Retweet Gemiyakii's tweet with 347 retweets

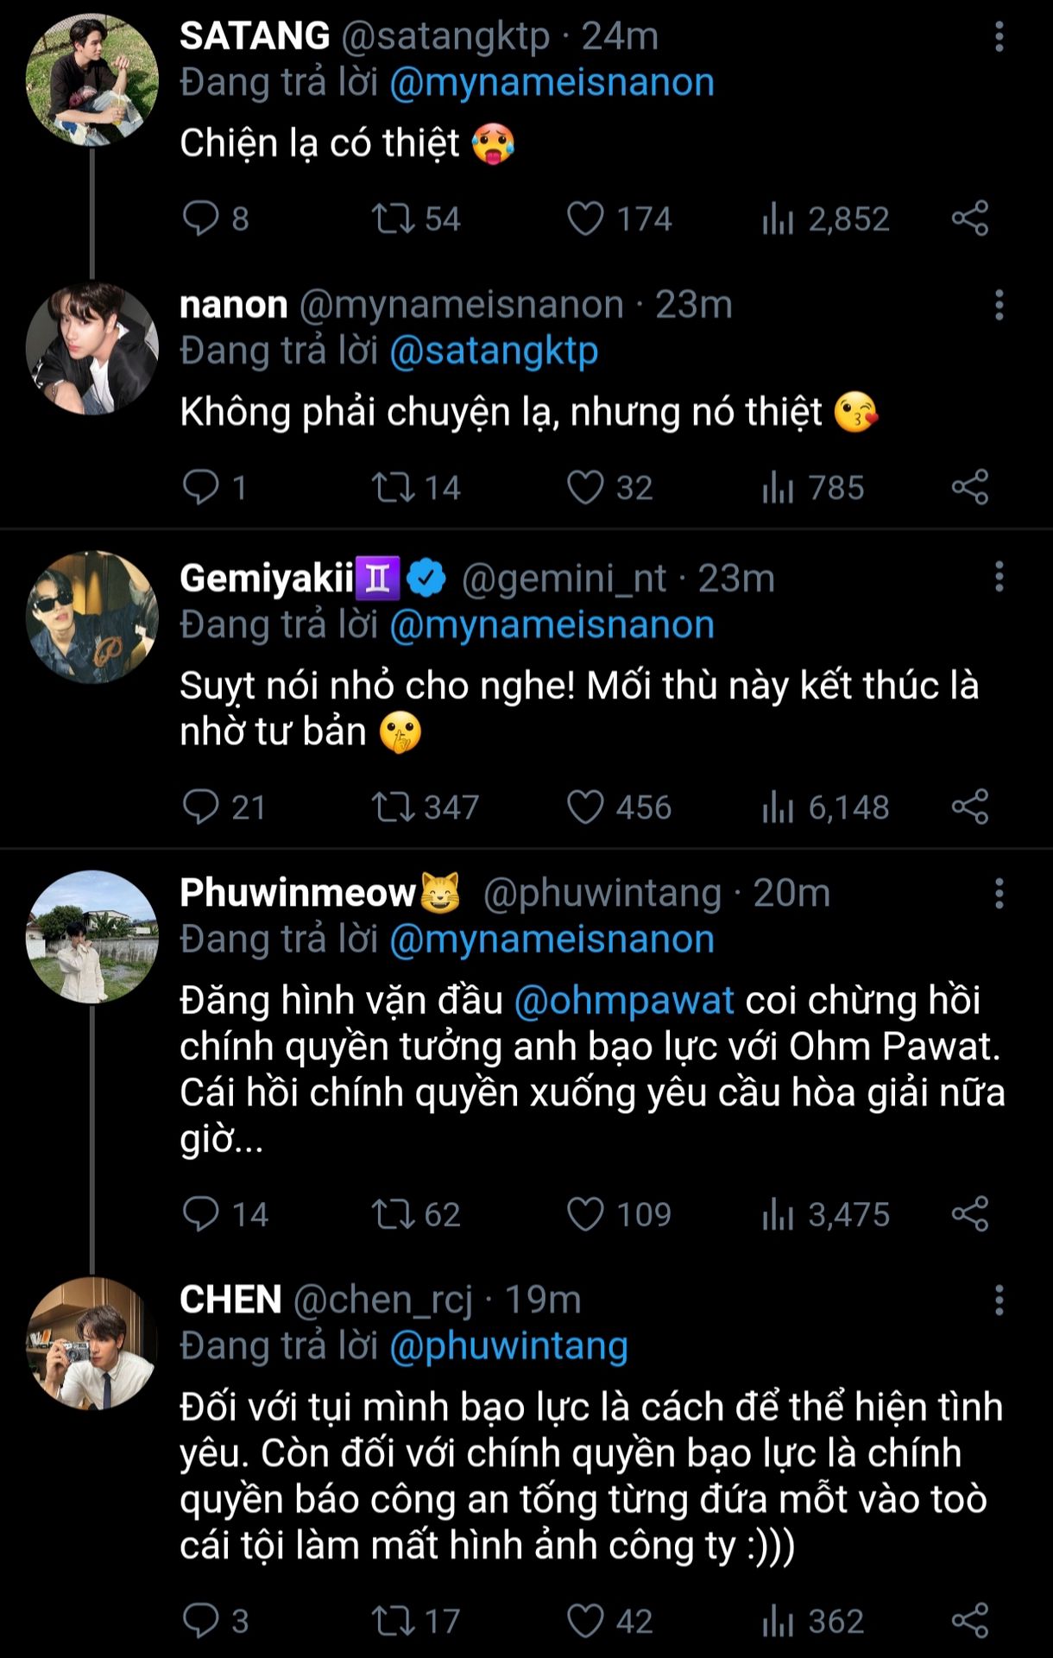(393, 807)
